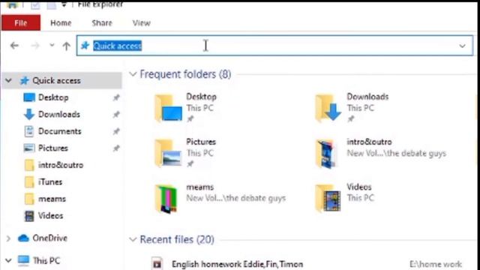Open the File ribbon tab
Viewport: 480px width, 270px height.
(20, 23)
